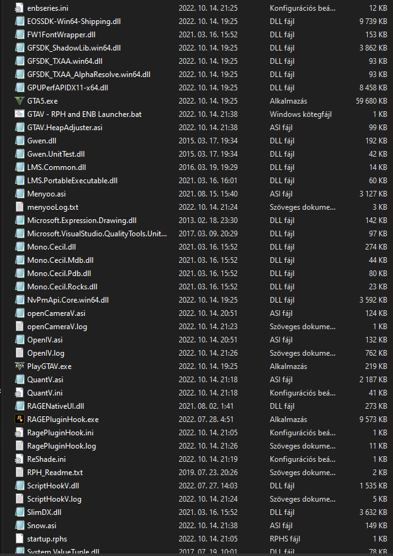Click the PlayGTAV.exe file icon

[19, 366]
